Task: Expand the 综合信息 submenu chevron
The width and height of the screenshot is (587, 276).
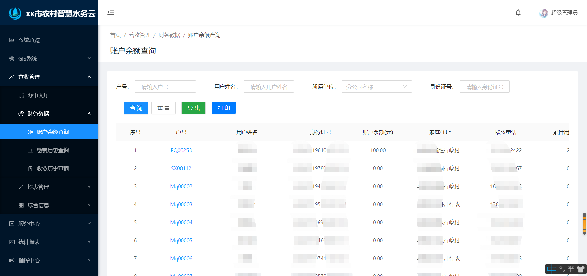Action: click(89, 205)
